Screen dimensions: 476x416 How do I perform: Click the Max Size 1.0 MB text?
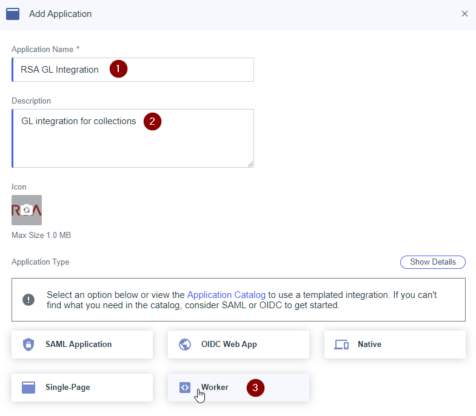point(41,236)
